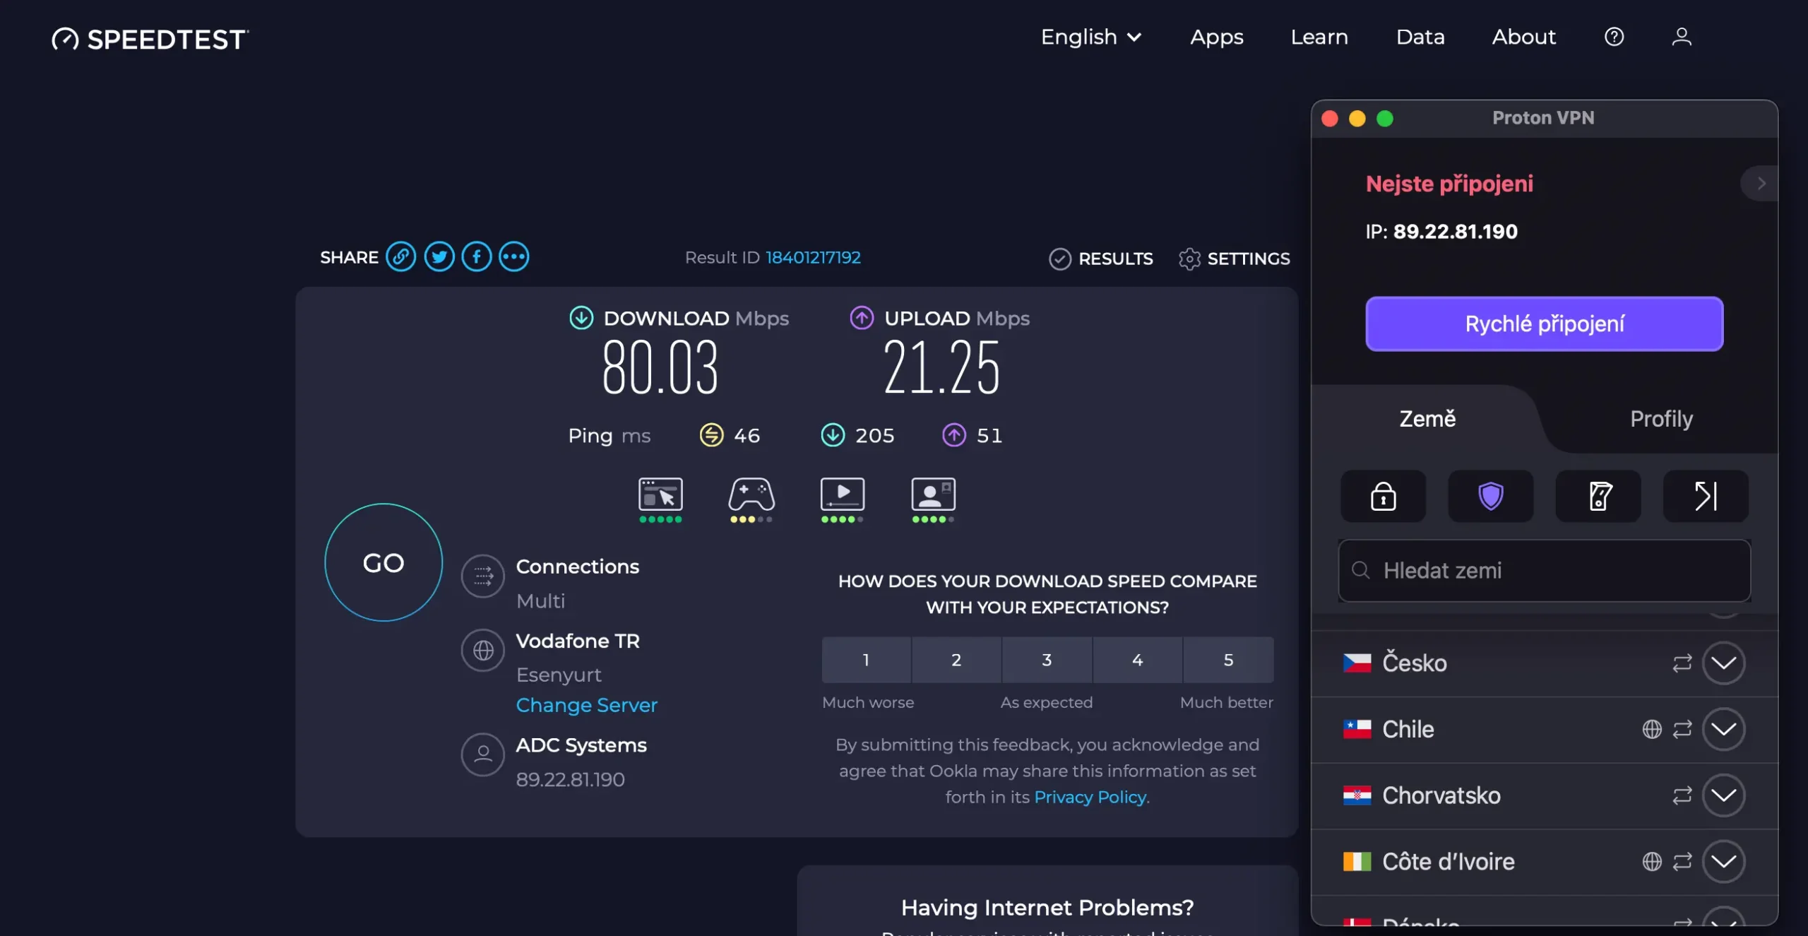Click the globe icon beside Chile
The height and width of the screenshot is (936, 1808).
pos(1653,729)
